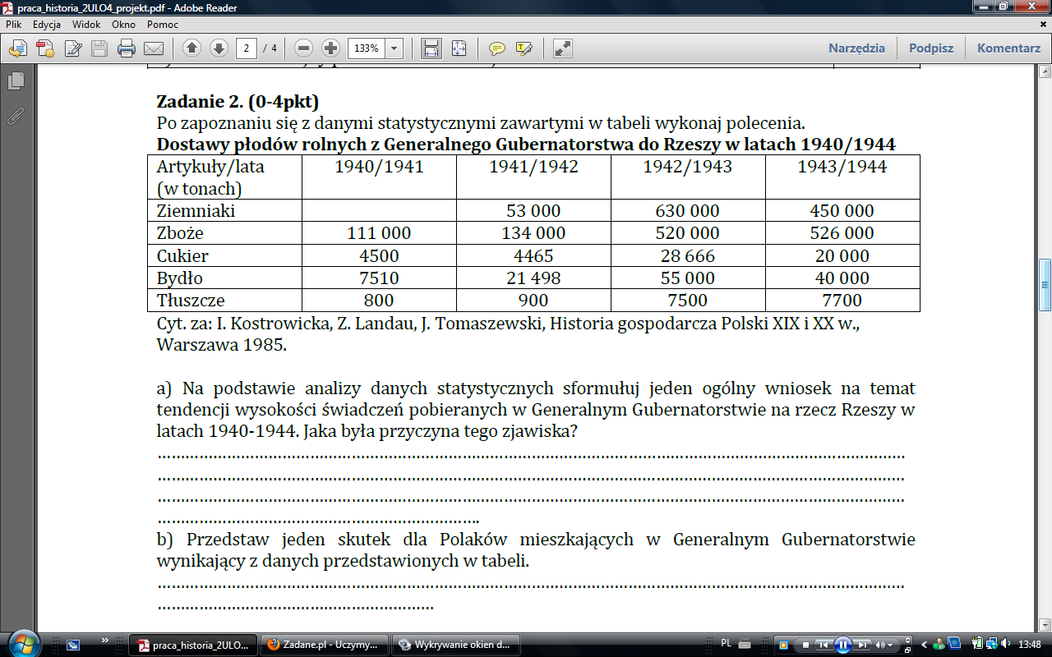1052x657 pixels.
Task: Toggle fit-to-width scrolling mode
Action: click(431, 48)
